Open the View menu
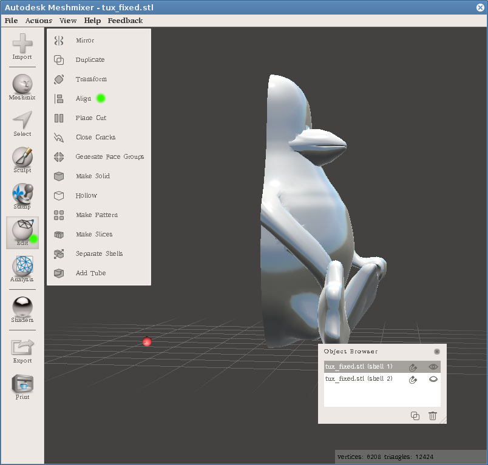Image resolution: width=488 pixels, height=465 pixels. [x=68, y=21]
